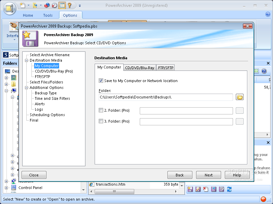Image resolution: width=273 pixels, height=204 pixels.
Task: Close the main window's upper right side panel
Action: click(268, 63)
